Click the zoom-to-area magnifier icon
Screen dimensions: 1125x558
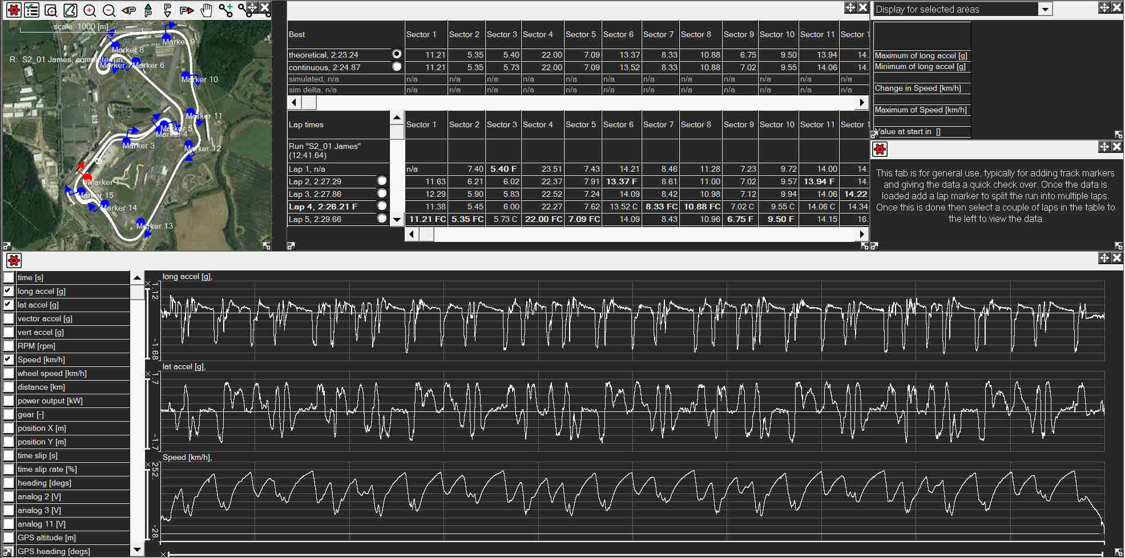(51, 10)
